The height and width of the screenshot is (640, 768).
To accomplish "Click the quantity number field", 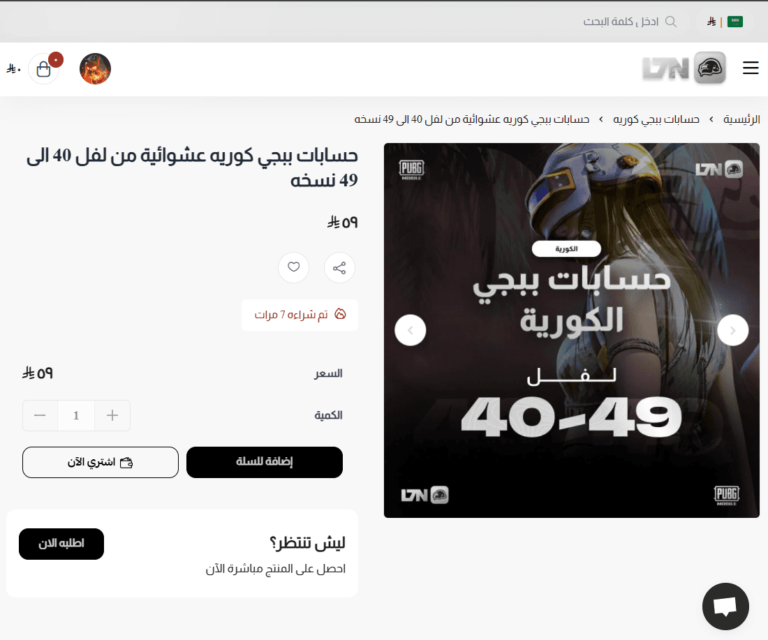I will pyautogui.click(x=76, y=416).
